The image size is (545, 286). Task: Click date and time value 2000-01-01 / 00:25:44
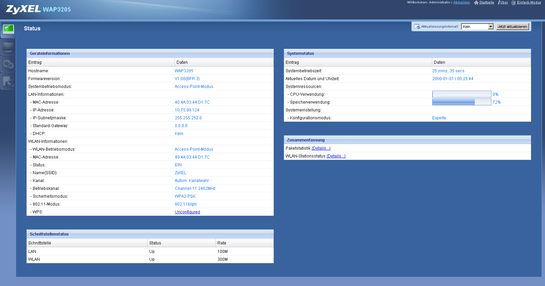coord(453,79)
